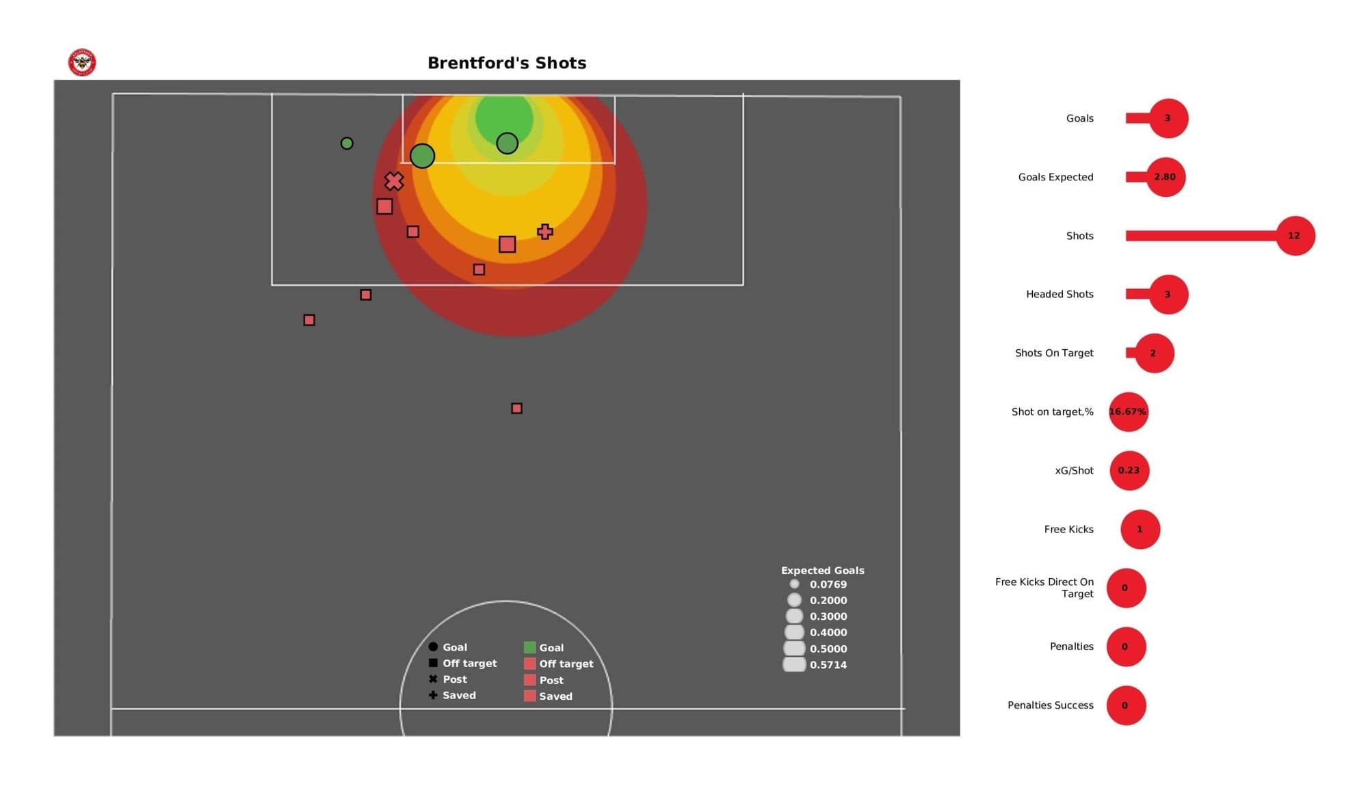Click the Brentford club crest icon

pyautogui.click(x=82, y=62)
